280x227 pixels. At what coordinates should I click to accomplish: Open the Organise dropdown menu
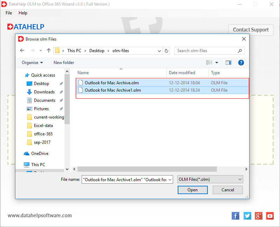pos(32,63)
